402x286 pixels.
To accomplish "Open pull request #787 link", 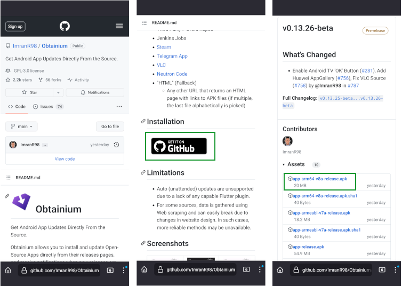I will pos(353,86).
